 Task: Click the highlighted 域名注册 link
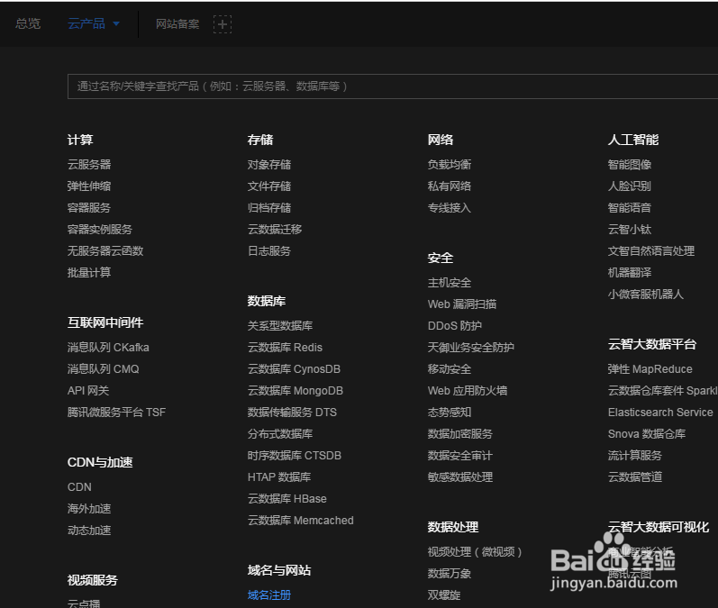coord(269,594)
